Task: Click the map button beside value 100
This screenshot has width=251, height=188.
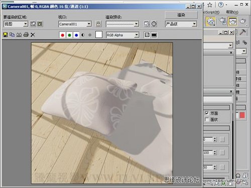Action: click(222, 152)
